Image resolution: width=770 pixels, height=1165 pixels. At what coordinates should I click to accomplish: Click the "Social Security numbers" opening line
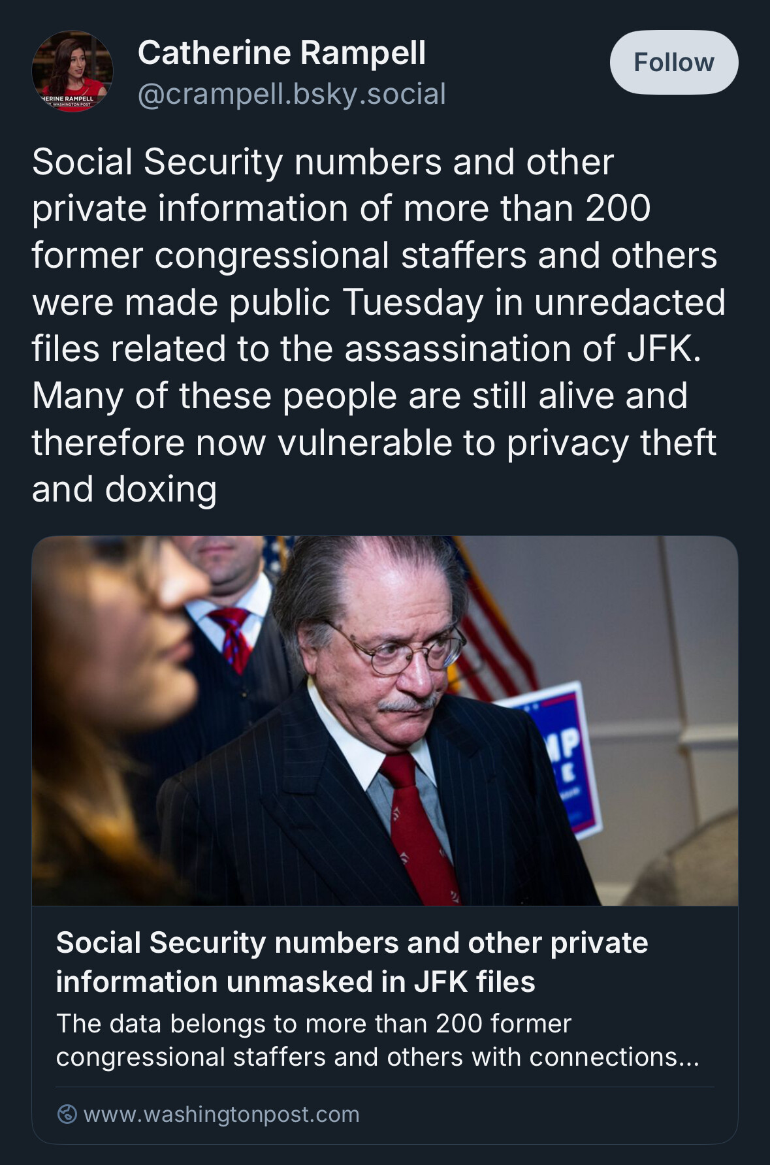(323, 161)
